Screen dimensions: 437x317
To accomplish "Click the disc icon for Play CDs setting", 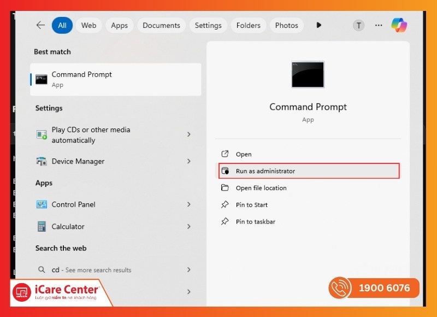I will coord(41,134).
